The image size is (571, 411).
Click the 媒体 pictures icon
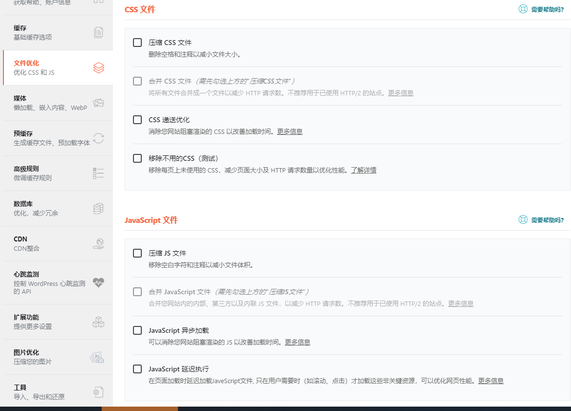98,103
